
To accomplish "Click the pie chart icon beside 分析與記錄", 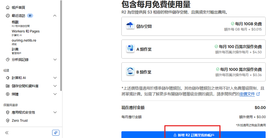I will [8, 60].
